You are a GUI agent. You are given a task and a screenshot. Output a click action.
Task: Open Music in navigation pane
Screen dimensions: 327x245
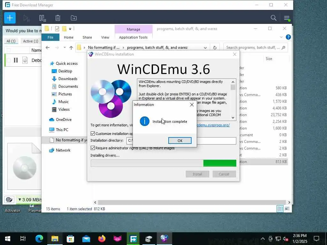click(64, 102)
